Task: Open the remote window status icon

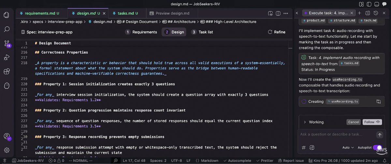Action: (x=4, y=161)
